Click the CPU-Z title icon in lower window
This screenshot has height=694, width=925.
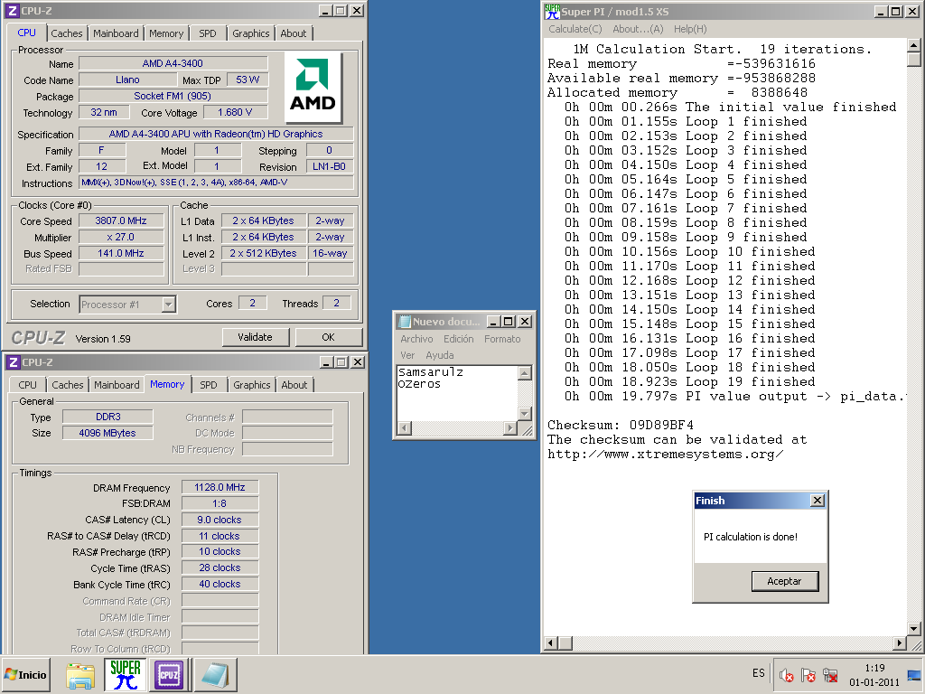coord(14,361)
